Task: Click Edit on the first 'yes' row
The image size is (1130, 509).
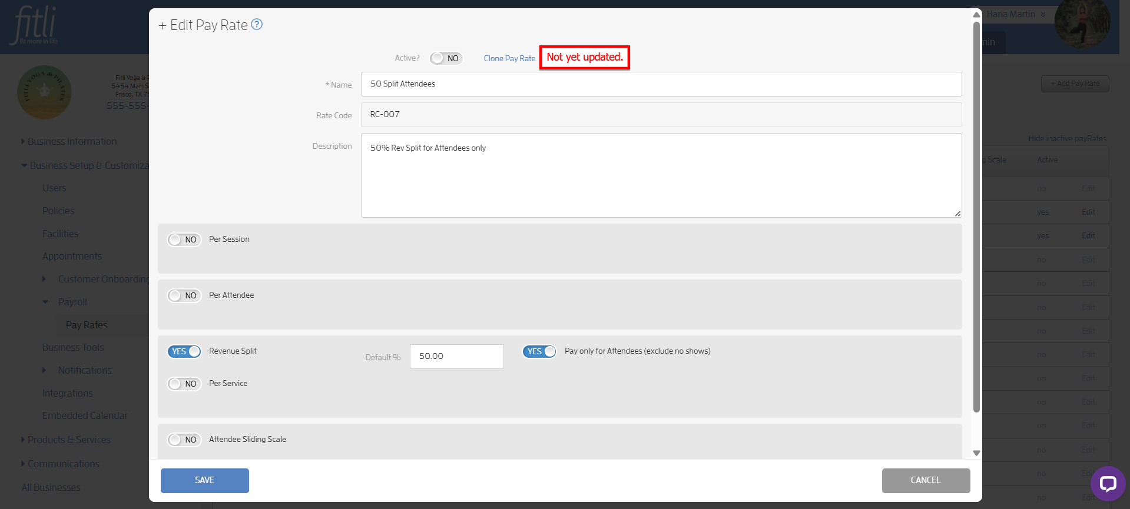Action: 1088,212
